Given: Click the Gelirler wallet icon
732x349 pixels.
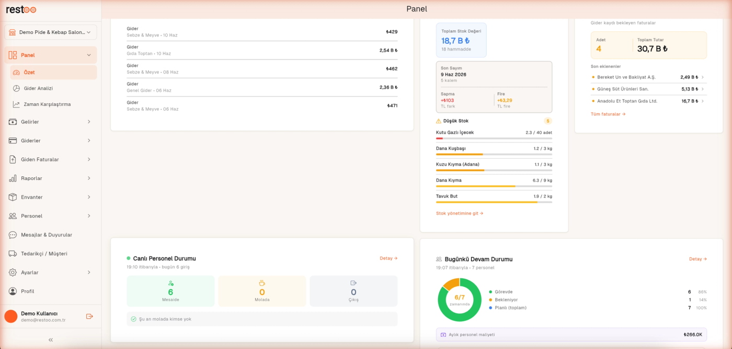Looking at the screenshot, I should click(x=13, y=122).
